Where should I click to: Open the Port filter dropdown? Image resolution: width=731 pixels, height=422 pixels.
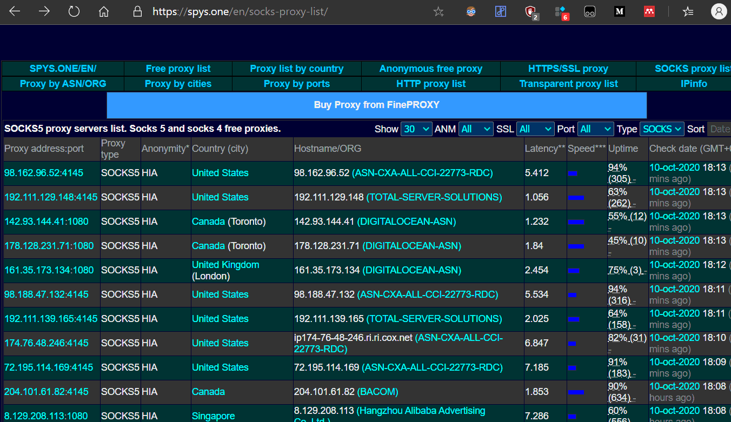[595, 129]
